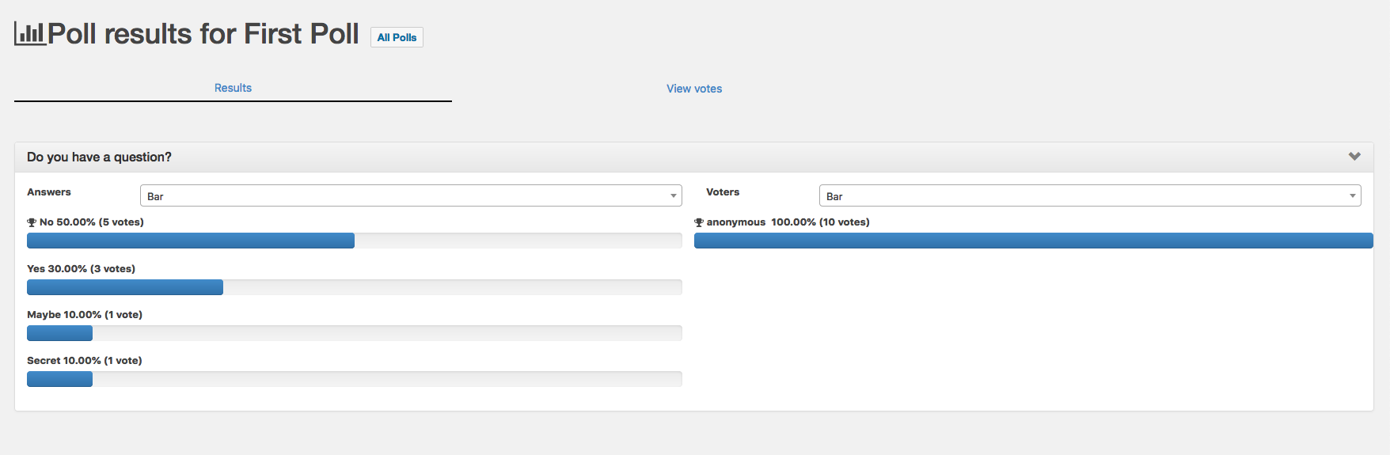Click the Secret answer progress bar

[354, 379]
